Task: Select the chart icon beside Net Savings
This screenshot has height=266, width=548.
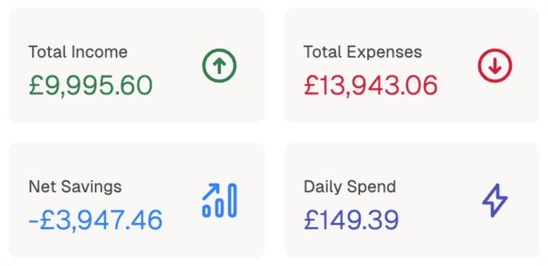Action: [x=219, y=200]
